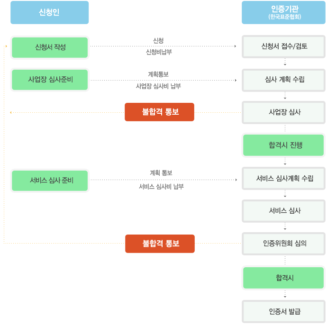Click the 인증서 발급 box
The height and width of the screenshot is (326, 327).
[283, 312]
